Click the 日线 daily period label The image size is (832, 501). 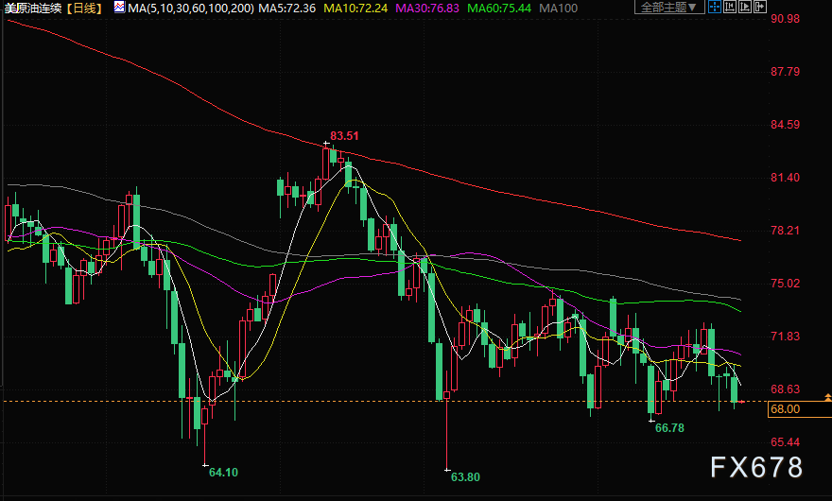tap(84, 8)
